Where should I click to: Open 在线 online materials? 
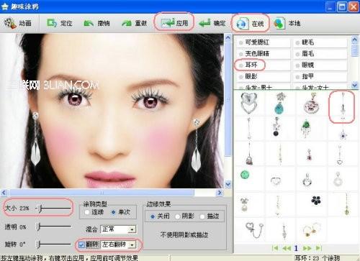pos(241,24)
